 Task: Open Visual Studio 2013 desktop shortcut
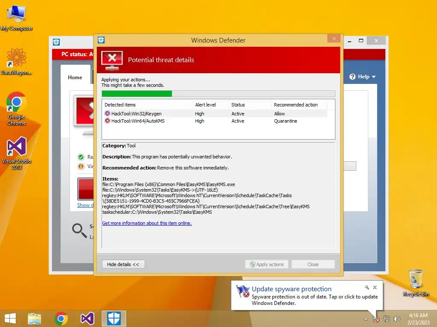[x=17, y=153]
